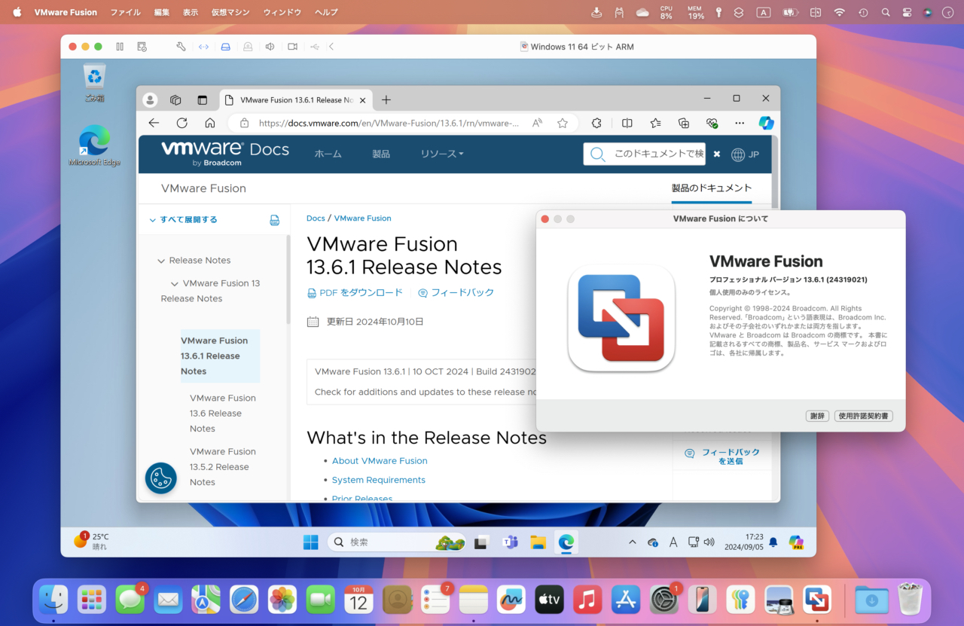Go to Edge home page
964x626 pixels.
(210, 123)
